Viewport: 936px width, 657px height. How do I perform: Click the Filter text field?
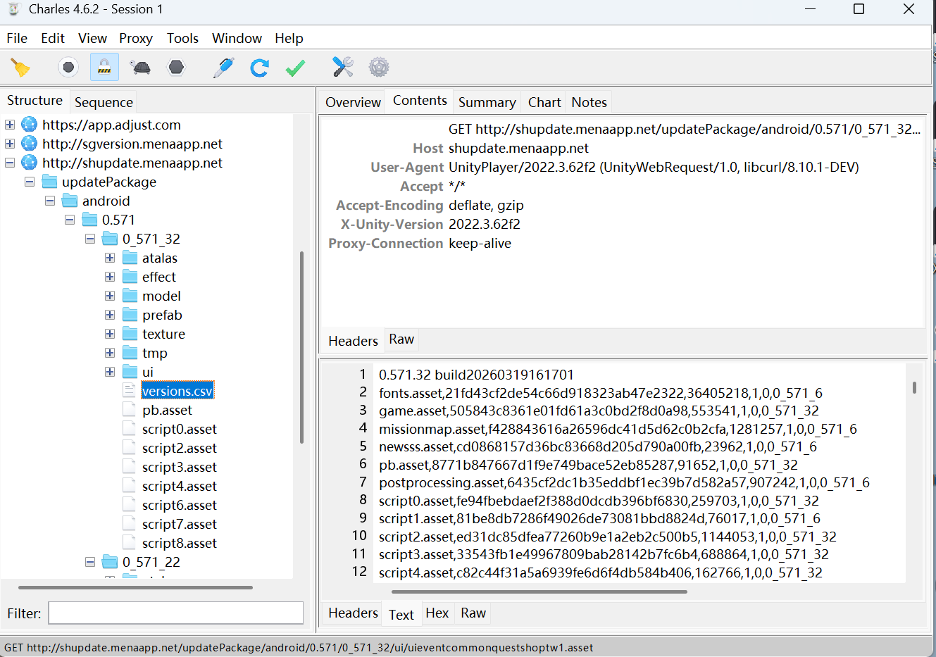click(175, 613)
